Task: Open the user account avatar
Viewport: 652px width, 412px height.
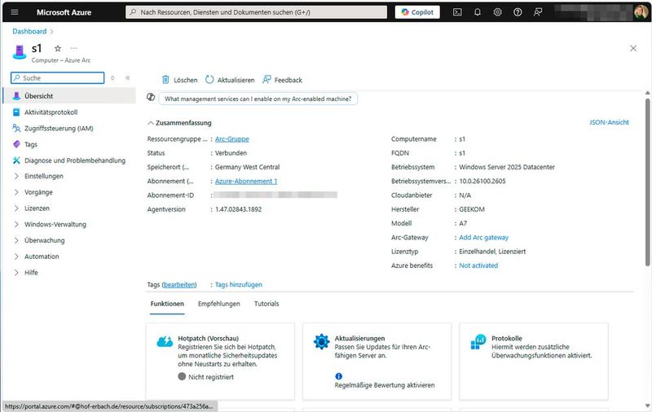Action: (x=641, y=11)
